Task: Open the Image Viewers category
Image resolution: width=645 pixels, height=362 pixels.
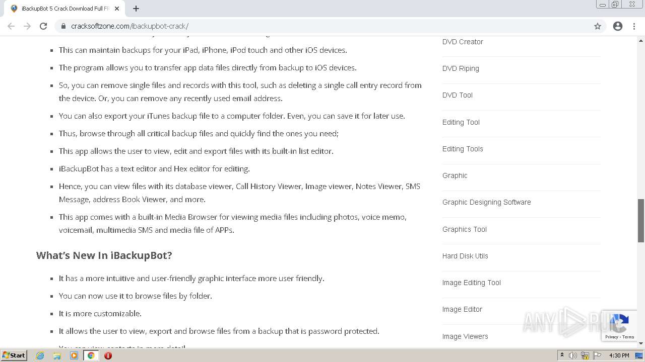Action: tap(465, 336)
